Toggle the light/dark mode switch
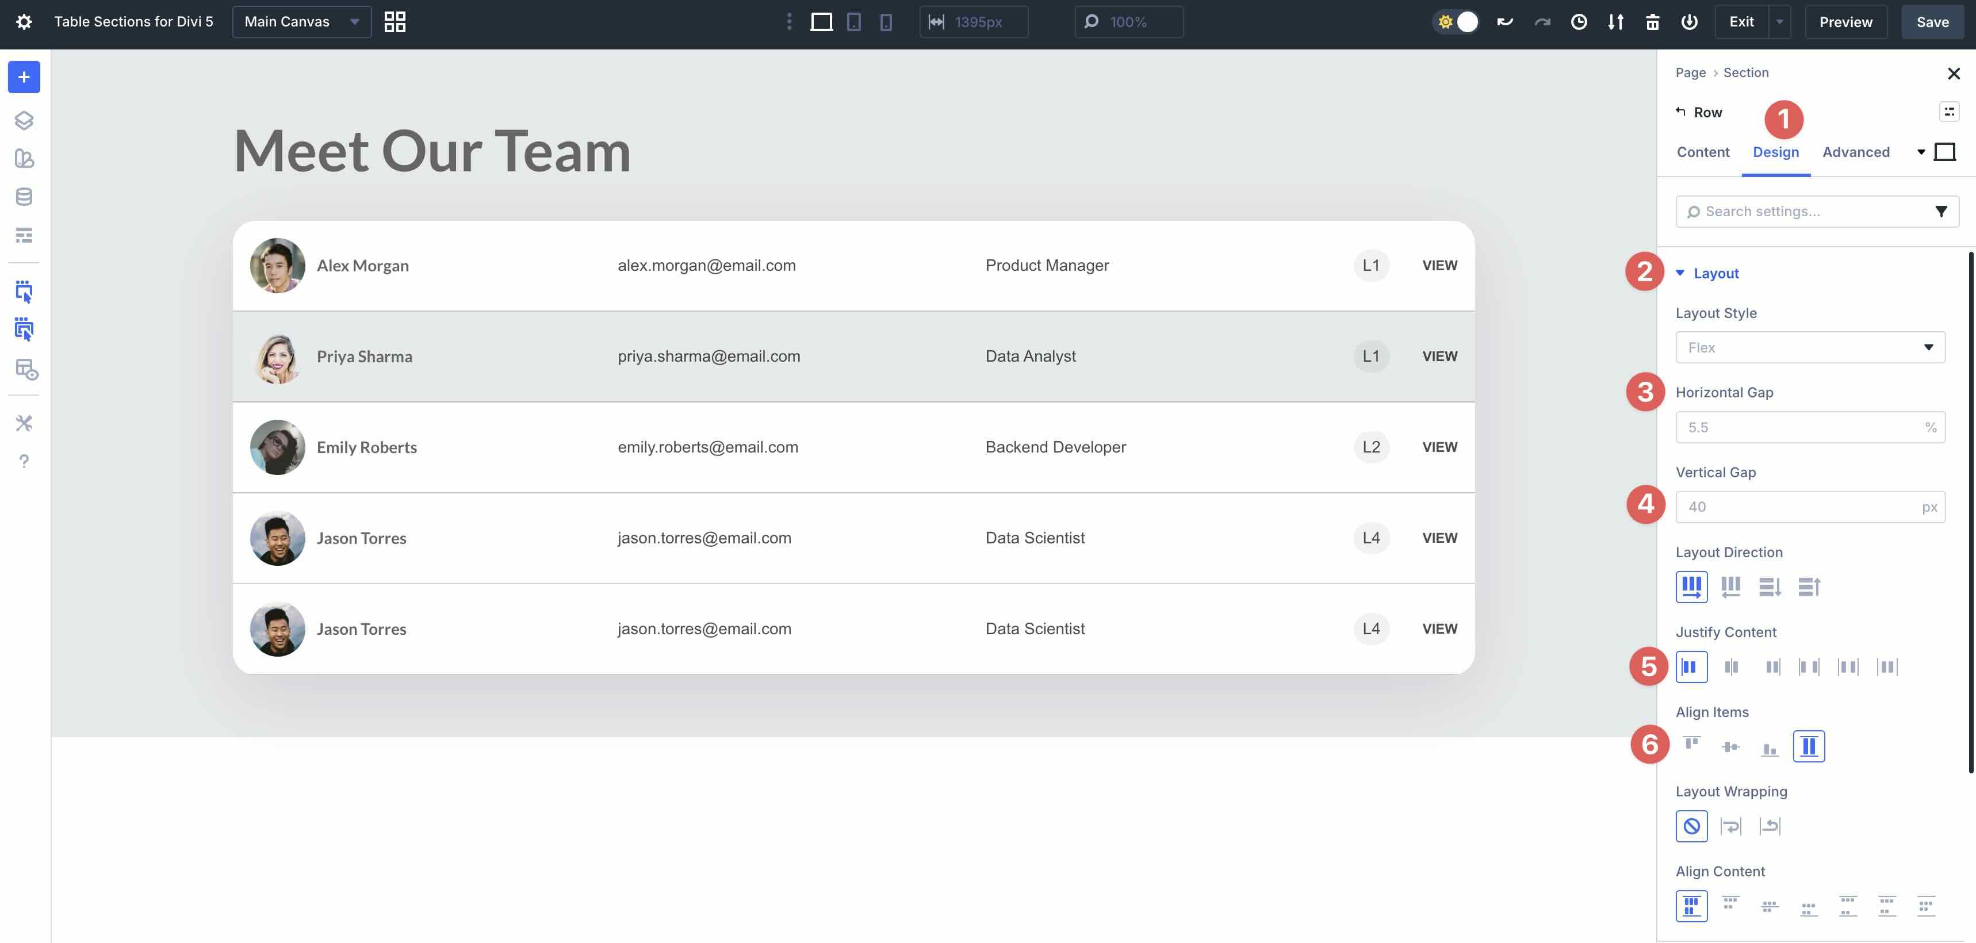This screenshot has height=943, width=1976. 1457,21
